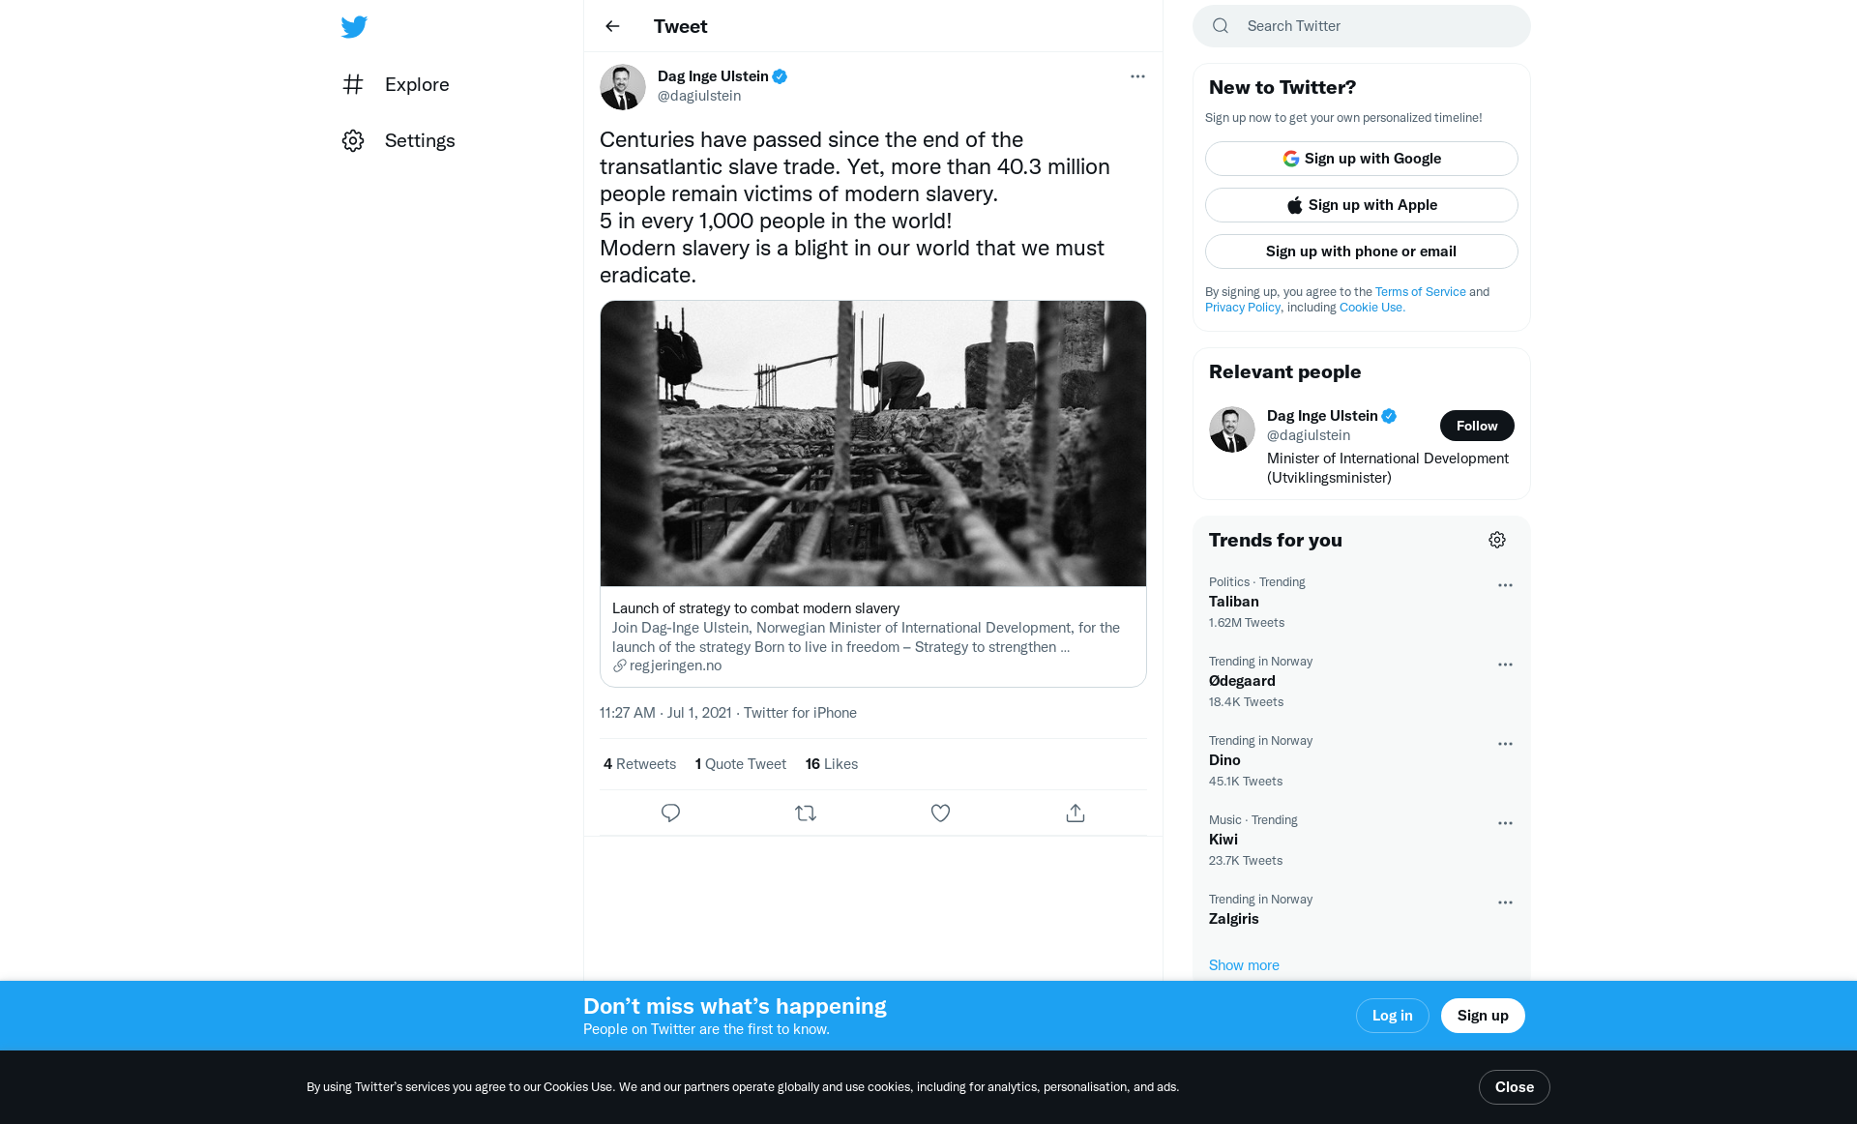
Task: Like the tweet with heart icon
Action: click(940, 813)
